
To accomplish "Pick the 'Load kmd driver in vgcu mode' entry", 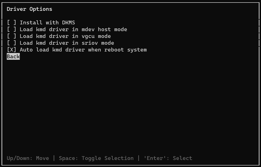I will (65, 36).
